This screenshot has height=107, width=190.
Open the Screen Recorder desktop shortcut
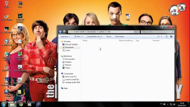(x=7, y=30)
